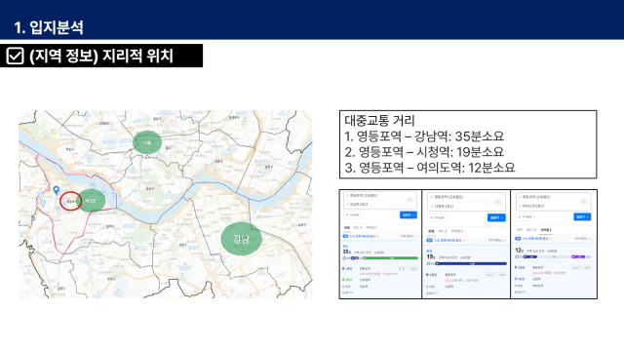Open sort order dropdown in 19-minute panel
624x351 pixels.
(x=496, y=241)
